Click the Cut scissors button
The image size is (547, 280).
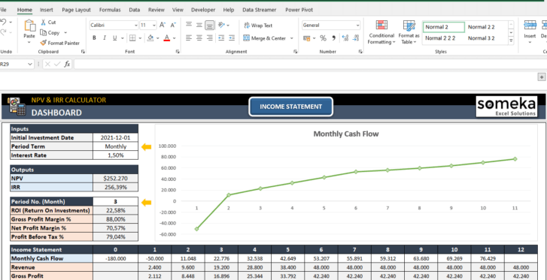pyautogui.click(x=48, y=23)
